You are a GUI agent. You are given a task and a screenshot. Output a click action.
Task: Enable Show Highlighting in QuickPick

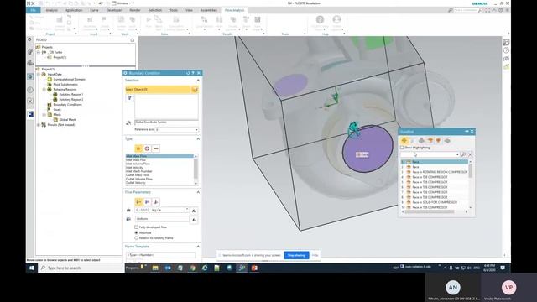coord(403,148)
